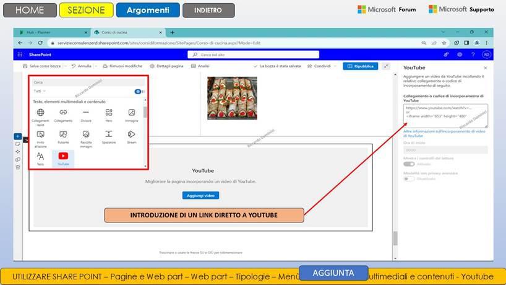Click Rimuovi modifiche

122,66
